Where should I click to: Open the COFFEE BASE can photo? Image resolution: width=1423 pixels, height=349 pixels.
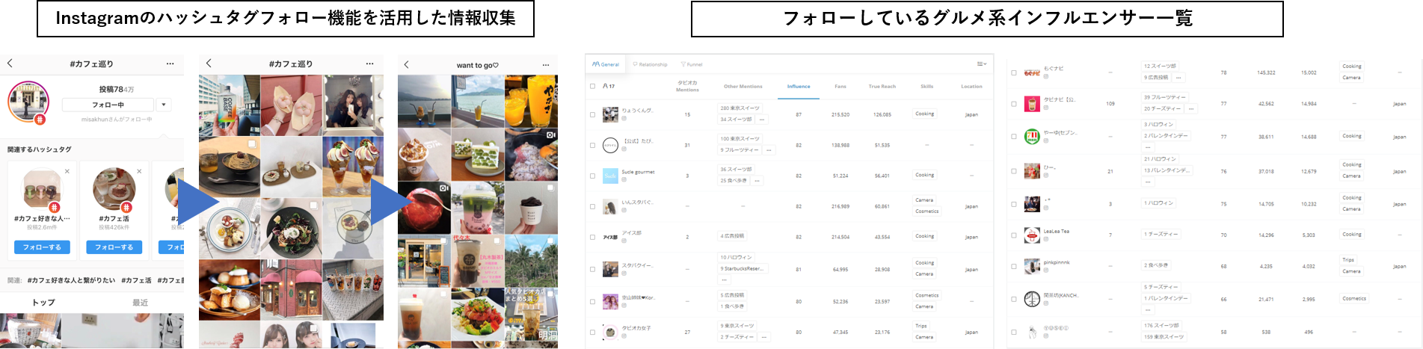pos(229,105)
